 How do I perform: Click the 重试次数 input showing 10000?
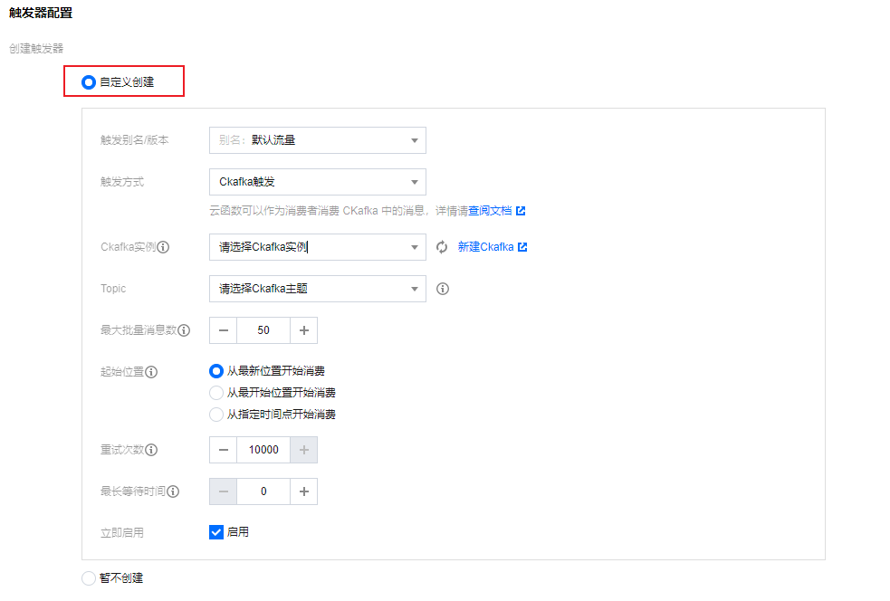(263, 450)
